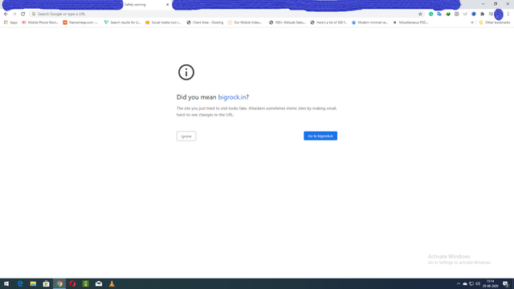Restore down the Chrome window
This screenshot has height=289, width=514.
pyautogui.click(x=496, y=4)
